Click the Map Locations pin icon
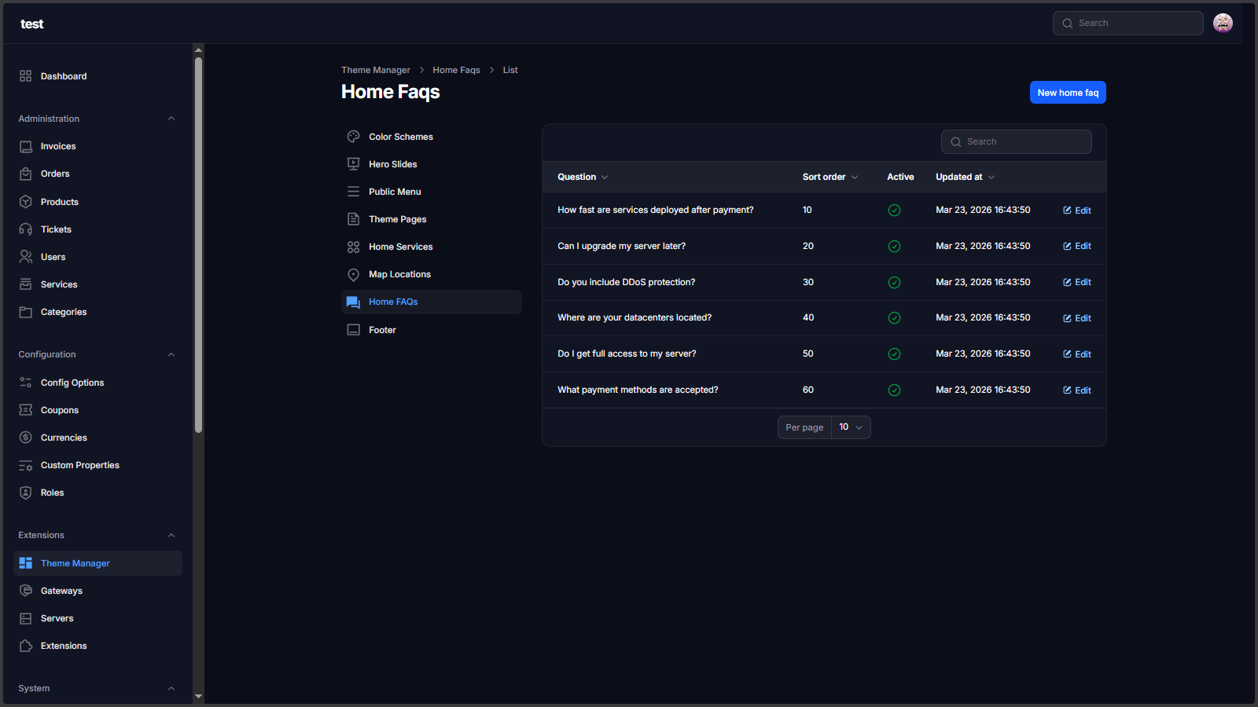Image resolution: width=1258 pixels, height=707 pixels. click(354, 274)
